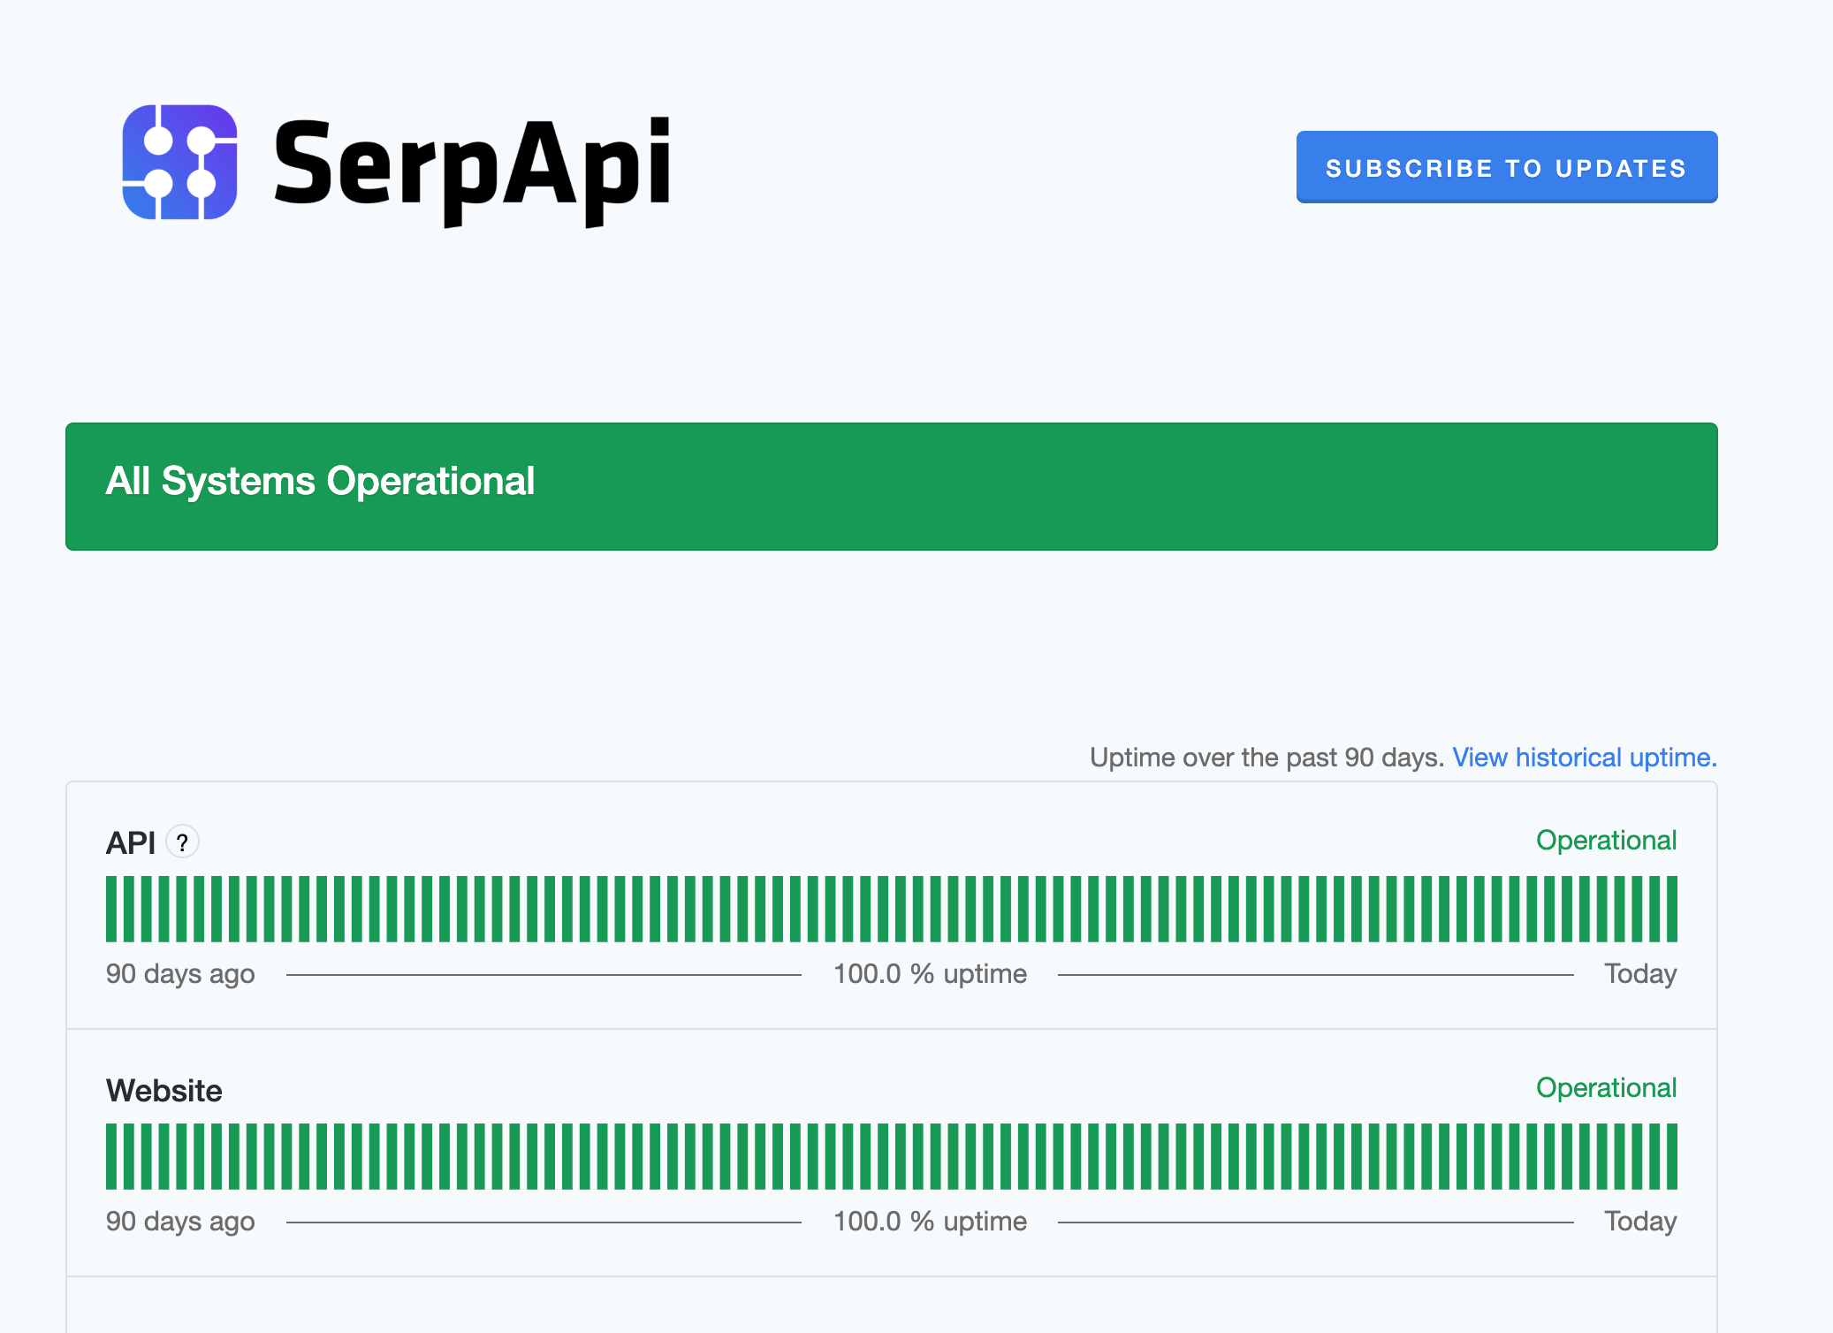Screen dimensions: 1833x1333
Task: Click API row's Today label
Action: click(1639, 974)
